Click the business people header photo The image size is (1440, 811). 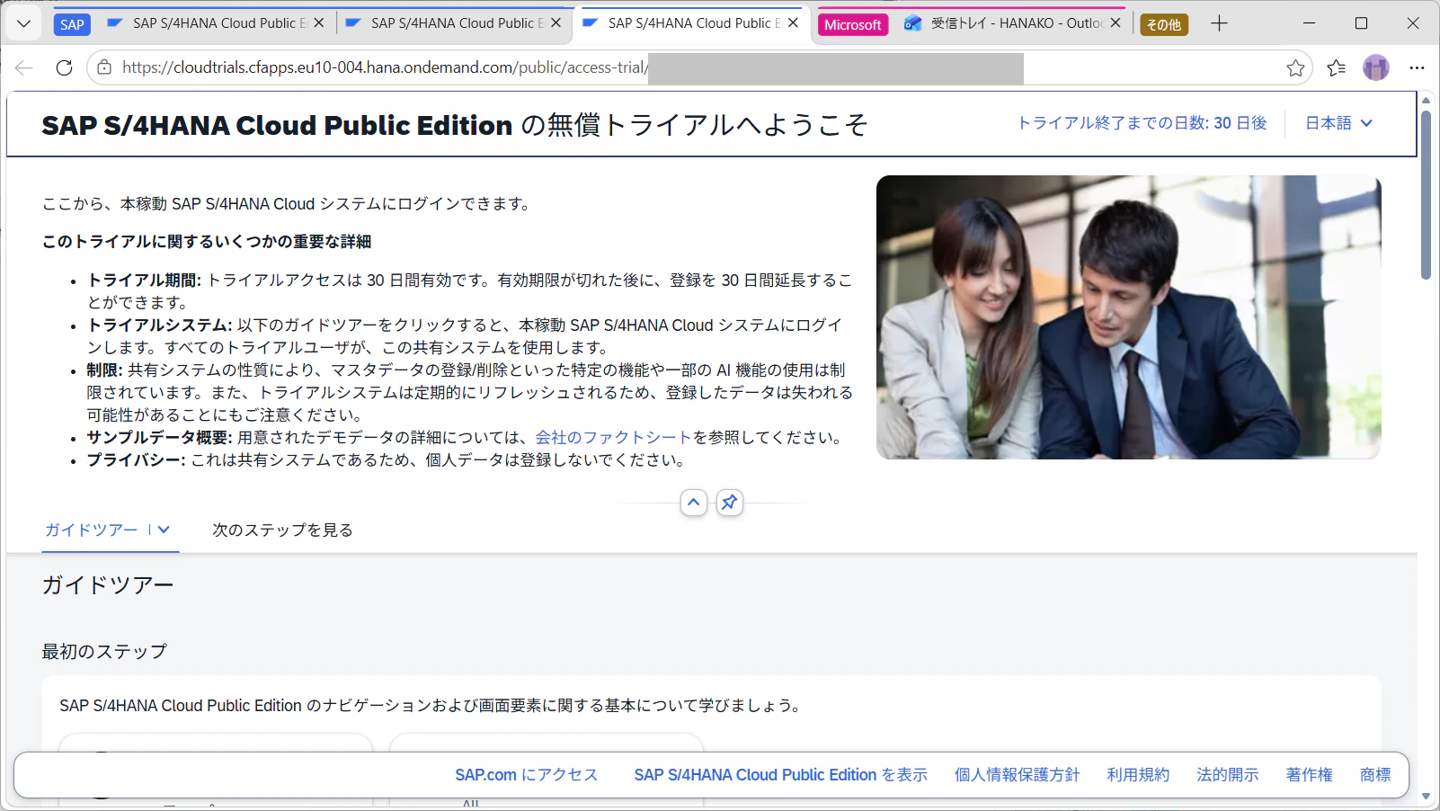(x=1128, y=317)
